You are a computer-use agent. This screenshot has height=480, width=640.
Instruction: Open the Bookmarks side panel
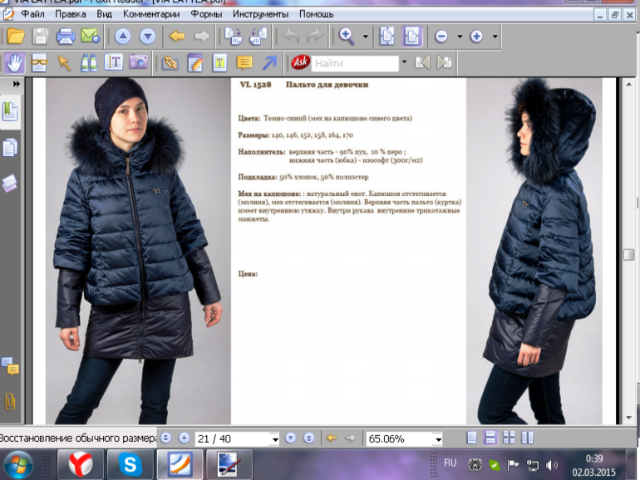(x=10, y=112)
